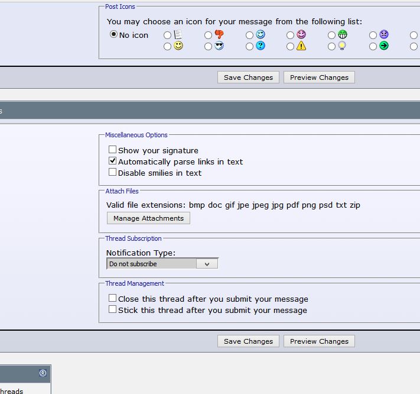Select radio button beside the thumbs down icon
This screenshot has height=394, width=420.
pyautogui.click(x=208, y=35)
